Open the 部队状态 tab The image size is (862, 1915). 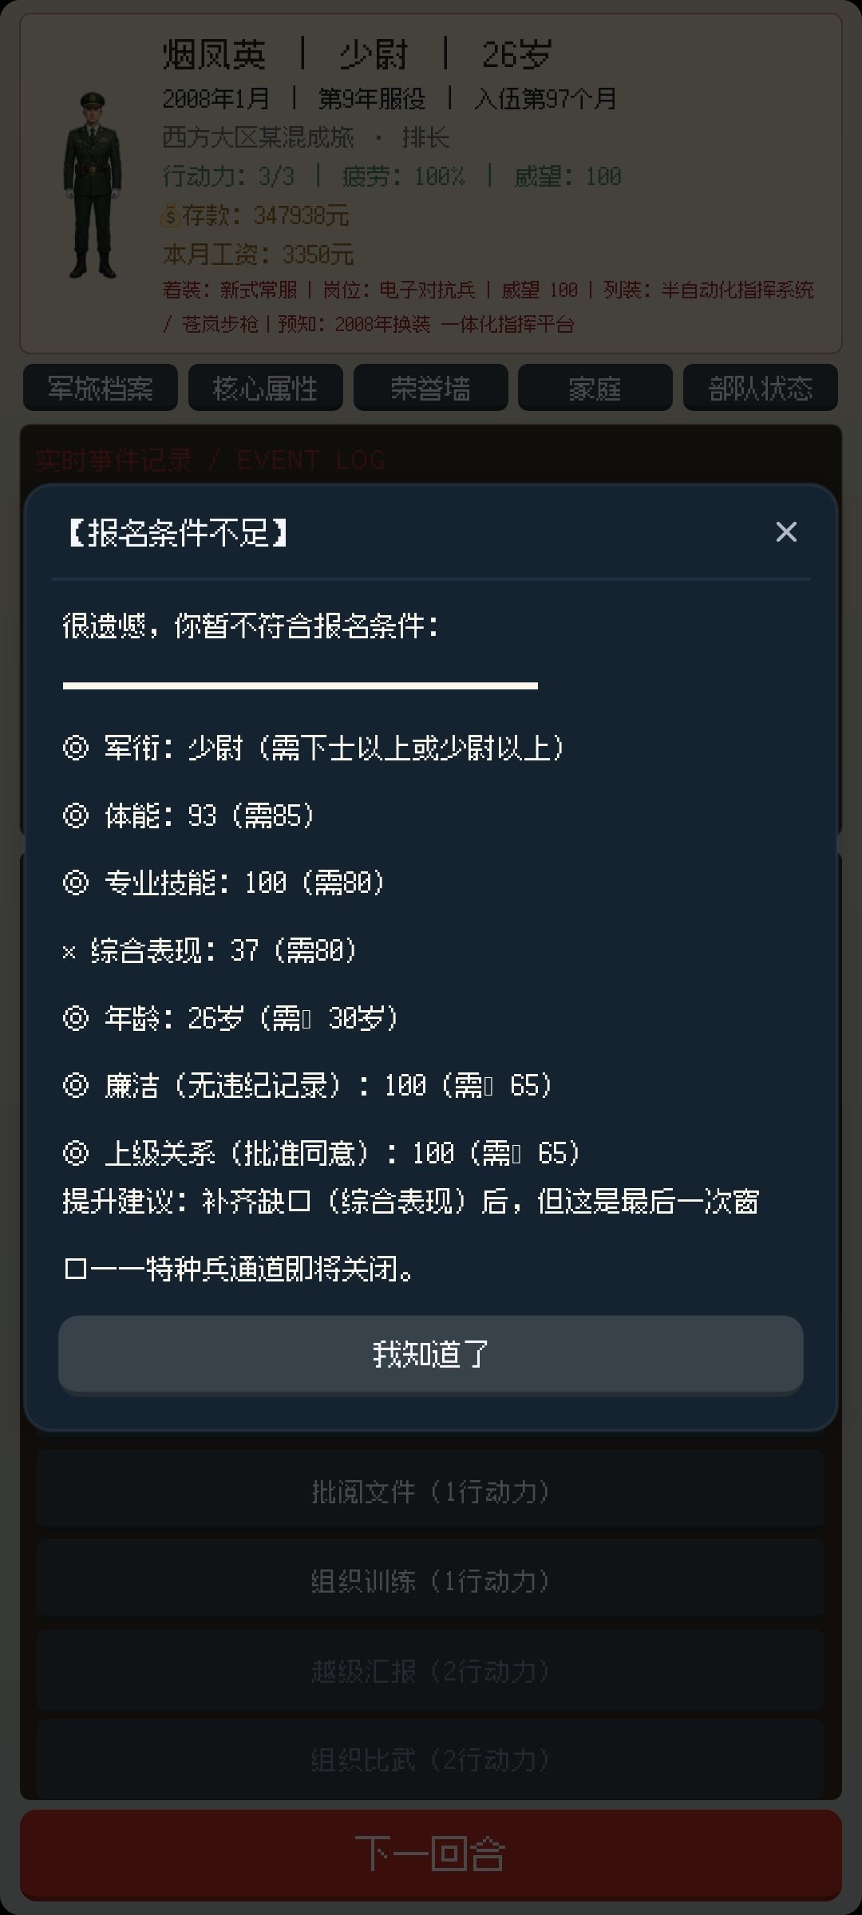pos(761,388)
